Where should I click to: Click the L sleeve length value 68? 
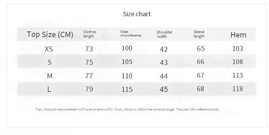200,89
